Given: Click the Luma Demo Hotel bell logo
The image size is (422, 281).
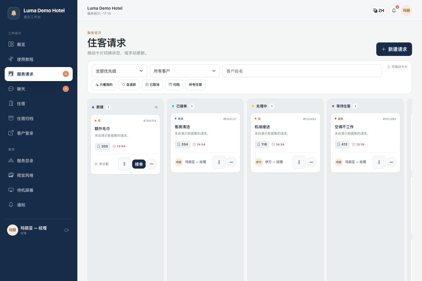Looking at the screenshot, I should [x=14, y=13].
